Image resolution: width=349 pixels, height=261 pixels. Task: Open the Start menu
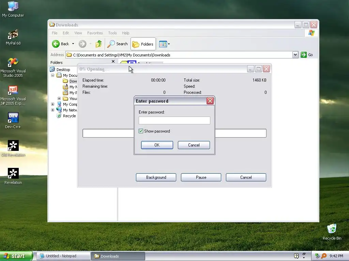tap(16, 256)
